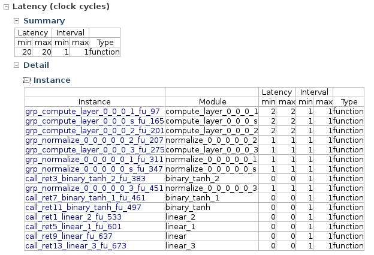Click the Type header in Summary table
Screen dimensions: 374x255
click(x=105, y=43)
